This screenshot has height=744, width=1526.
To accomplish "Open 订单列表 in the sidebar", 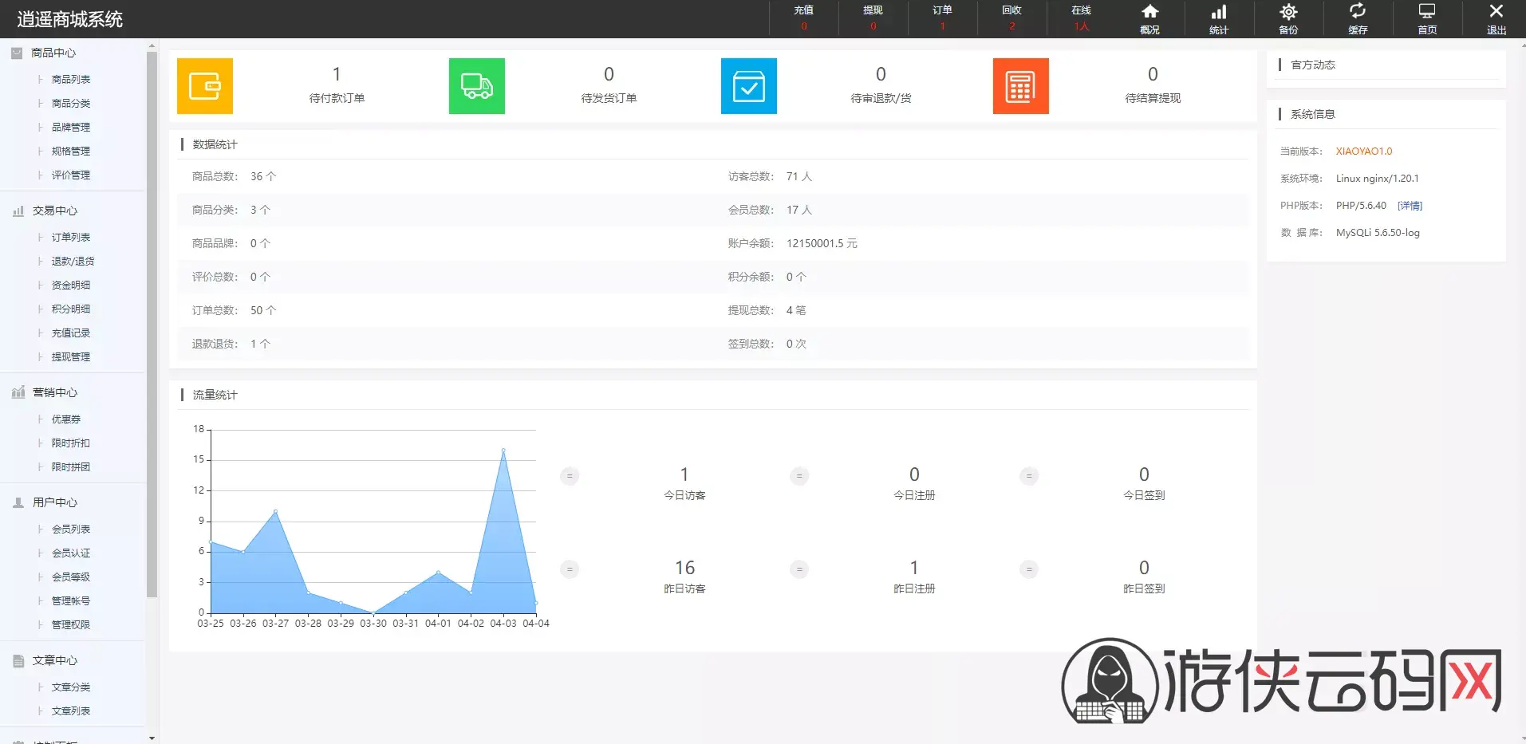I will [x=71, y=238].
